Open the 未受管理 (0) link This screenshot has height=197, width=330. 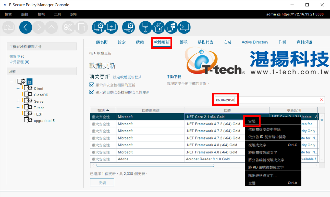click(x=19, y=62)
